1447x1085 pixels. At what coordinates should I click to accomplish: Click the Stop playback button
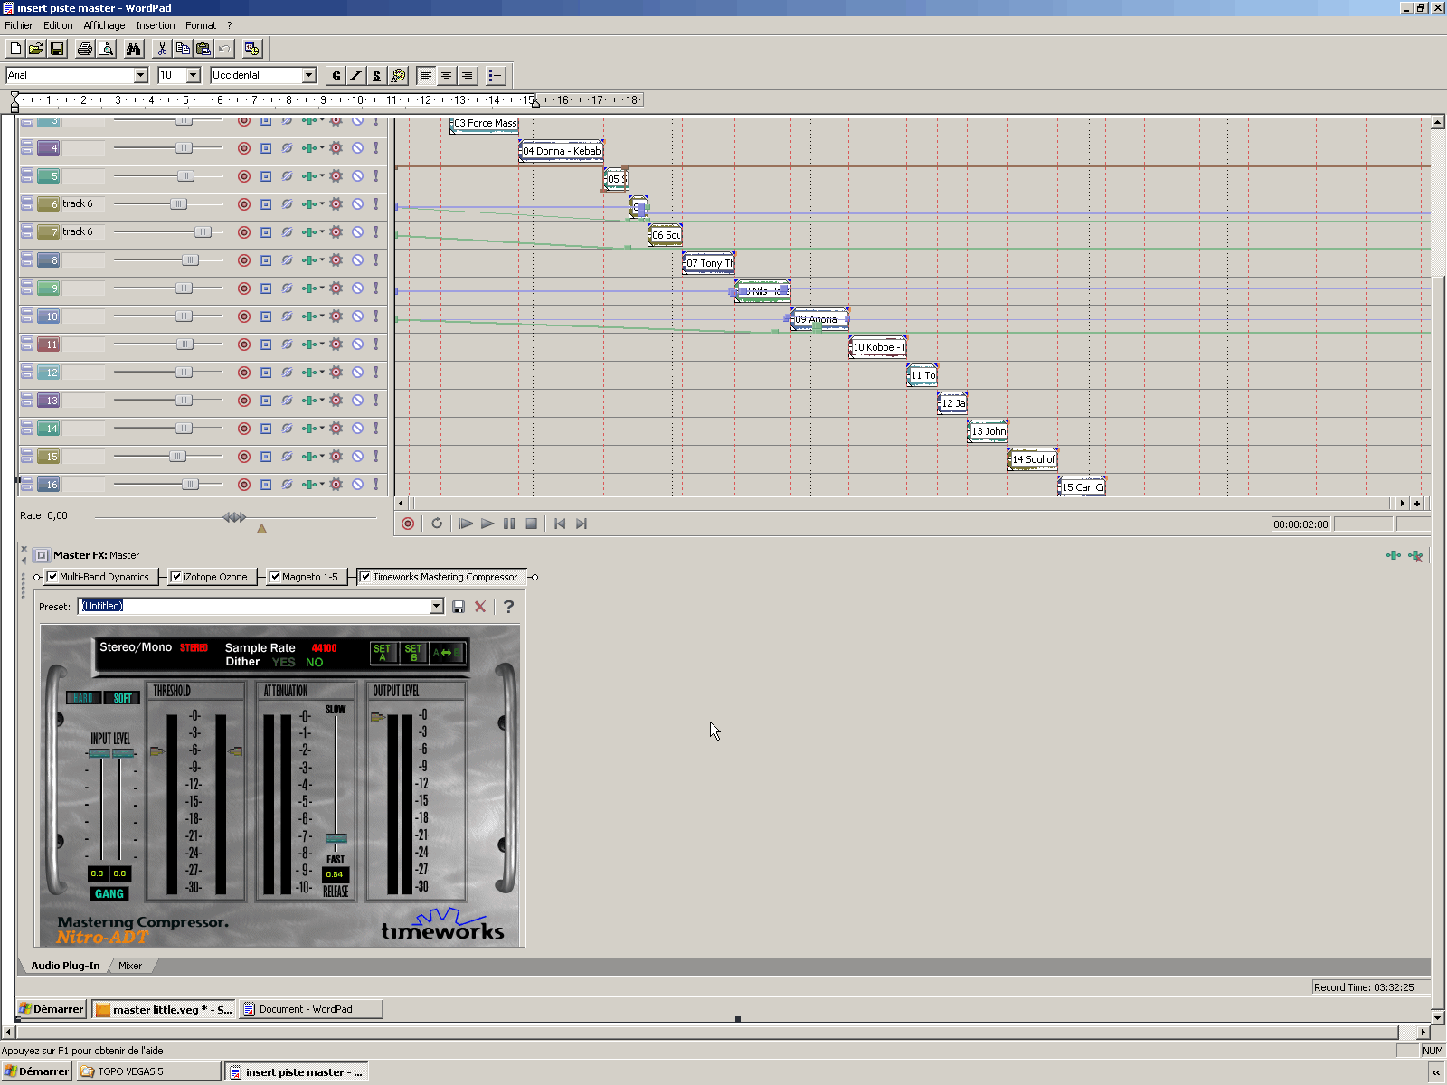(x=532, y=524)
